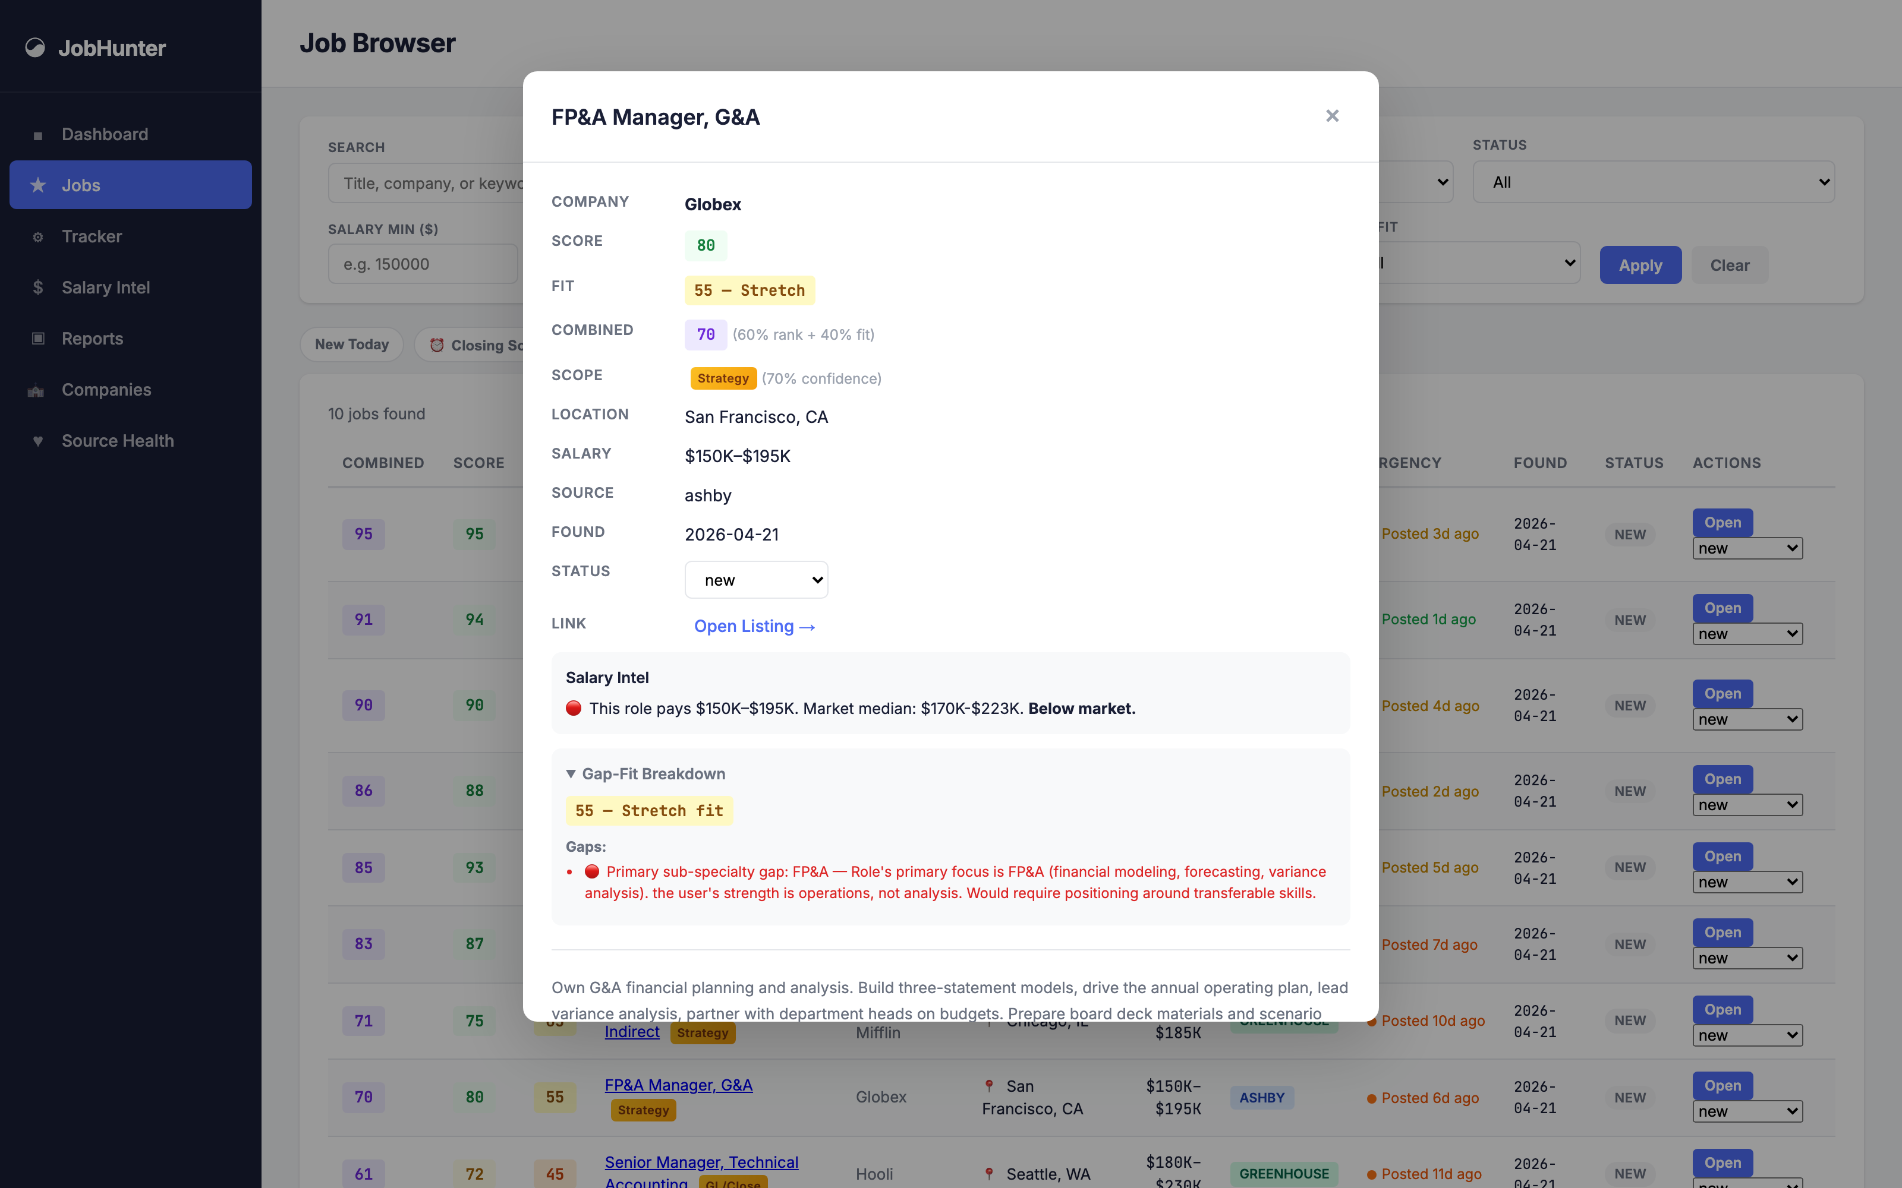Open the Status dropdown in job dialog

point(756,580)
